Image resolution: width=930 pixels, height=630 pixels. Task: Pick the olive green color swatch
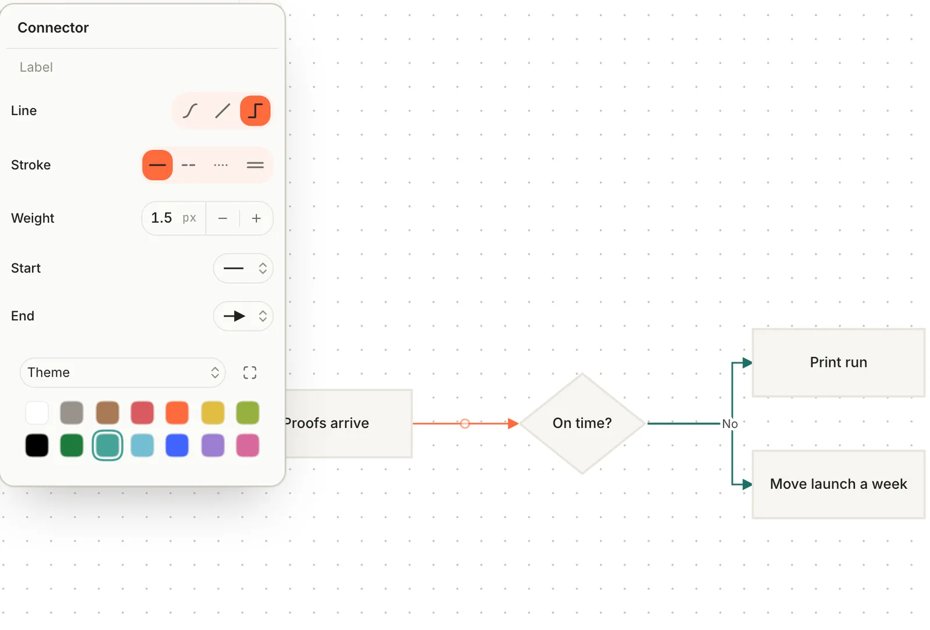coord(248,413)
